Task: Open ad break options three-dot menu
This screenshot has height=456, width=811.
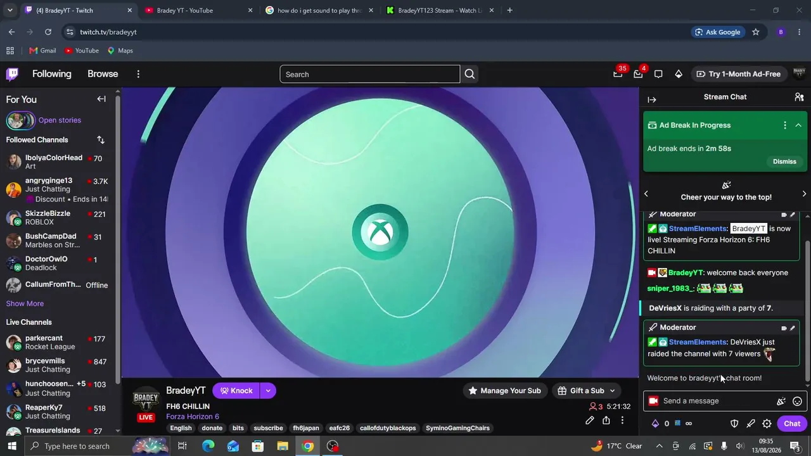Action: [x=785, y=125]
